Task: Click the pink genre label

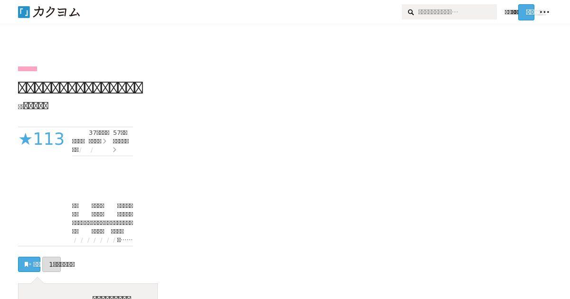Action: point(28,69)
